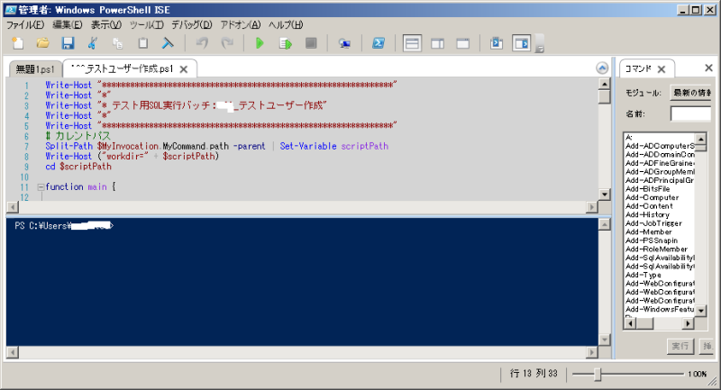
Task: Collapse script pane with the round arrow
Action: click(x=602, y=68)
